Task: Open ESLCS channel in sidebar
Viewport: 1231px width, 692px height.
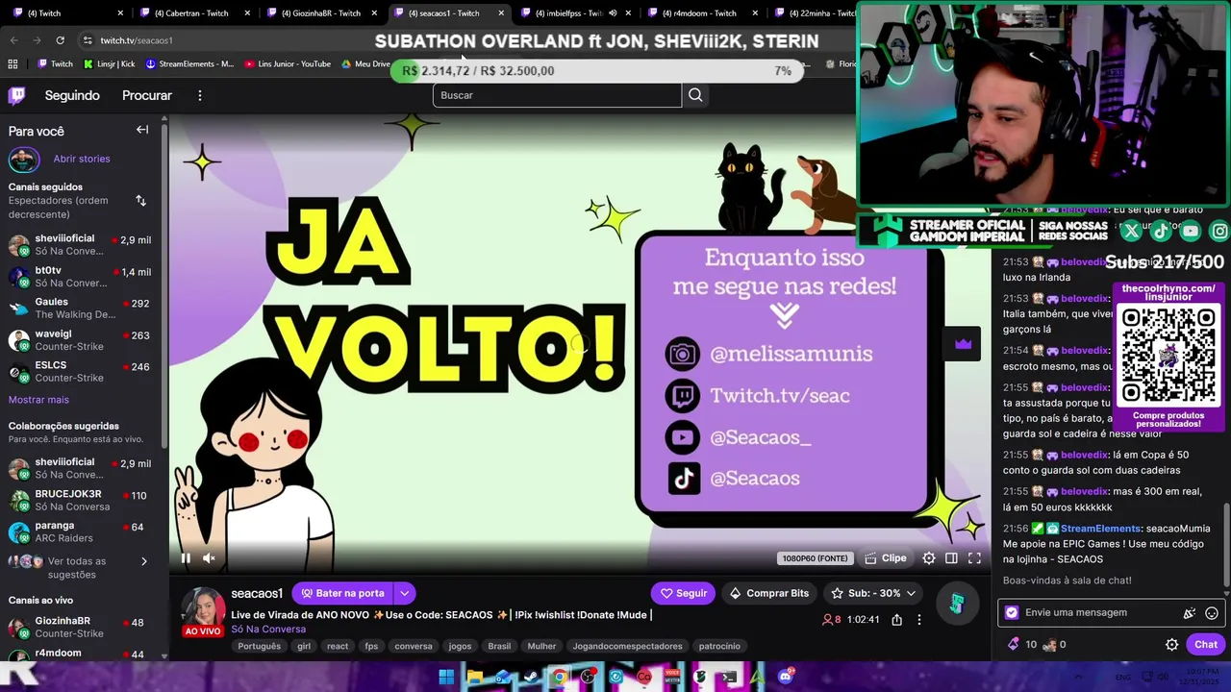Action: coord(80,372)
